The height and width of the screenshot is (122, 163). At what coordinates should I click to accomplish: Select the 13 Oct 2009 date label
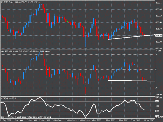point(32,120)
